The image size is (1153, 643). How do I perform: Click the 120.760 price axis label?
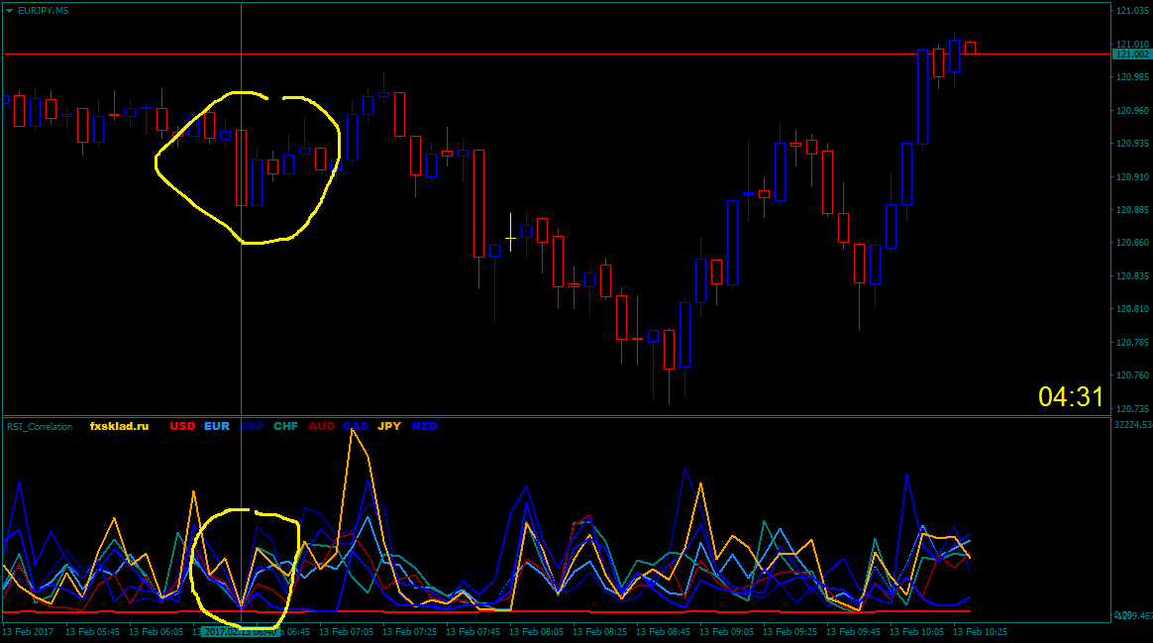click(1132, 375)
